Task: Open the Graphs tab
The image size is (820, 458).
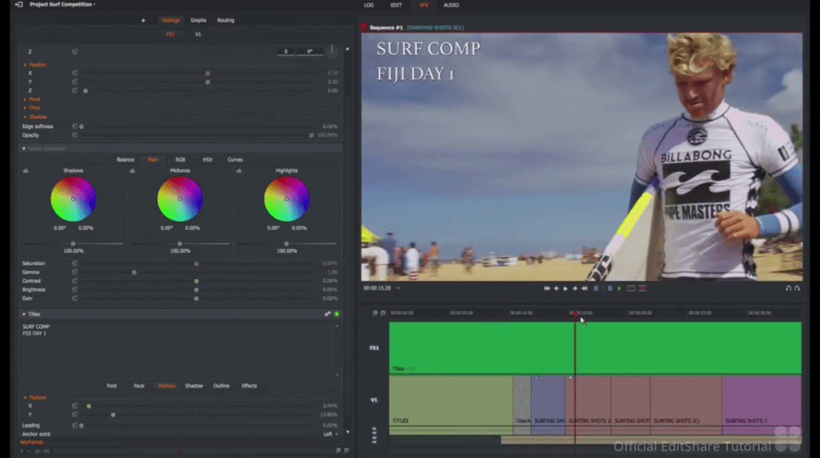Action: 198,20
